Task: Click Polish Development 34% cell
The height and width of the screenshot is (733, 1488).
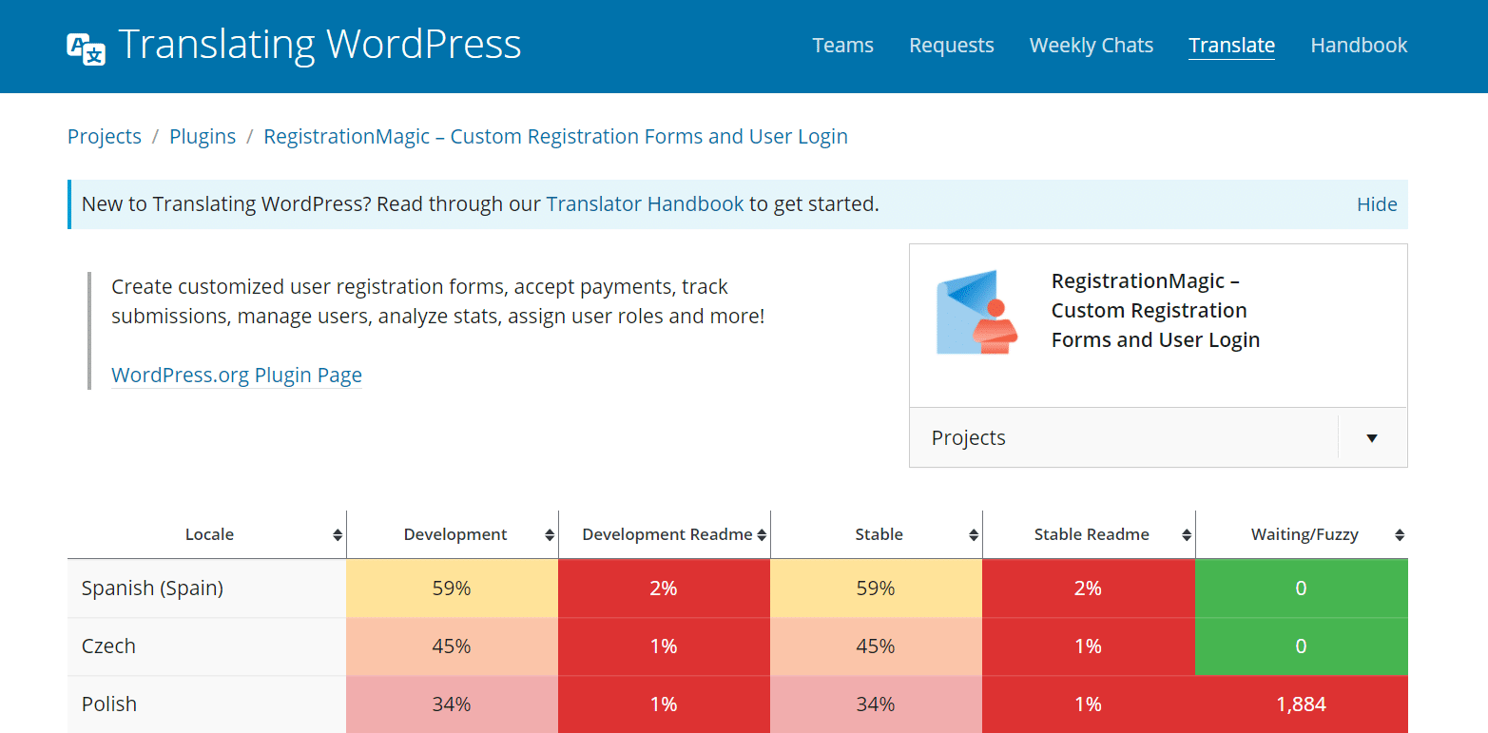Action: pyautogui.click(x=452, y=704)
